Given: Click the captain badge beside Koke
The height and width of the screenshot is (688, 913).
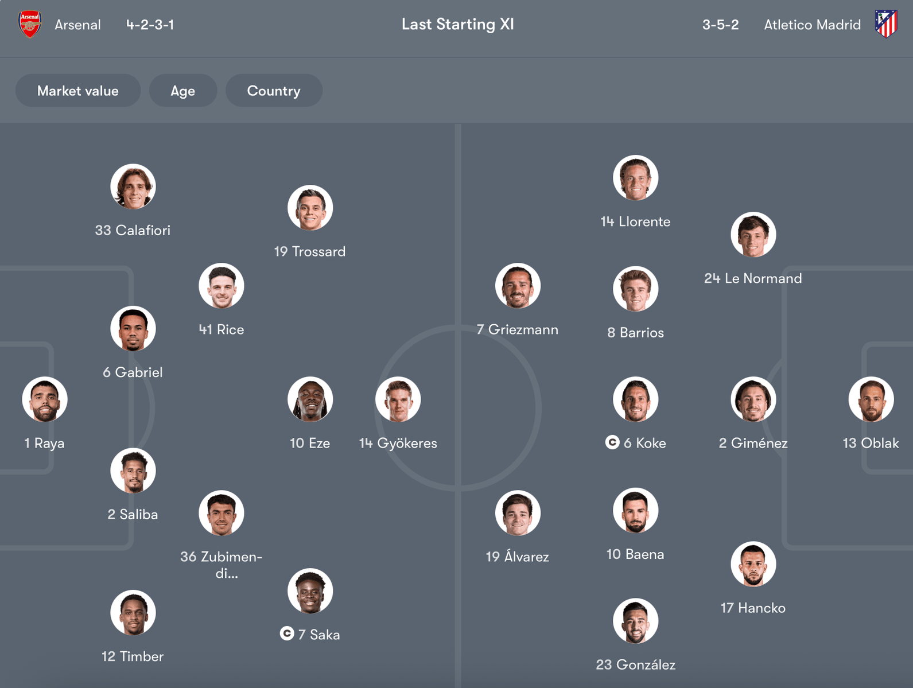Looking at the screenshot, I should point(612,442).
